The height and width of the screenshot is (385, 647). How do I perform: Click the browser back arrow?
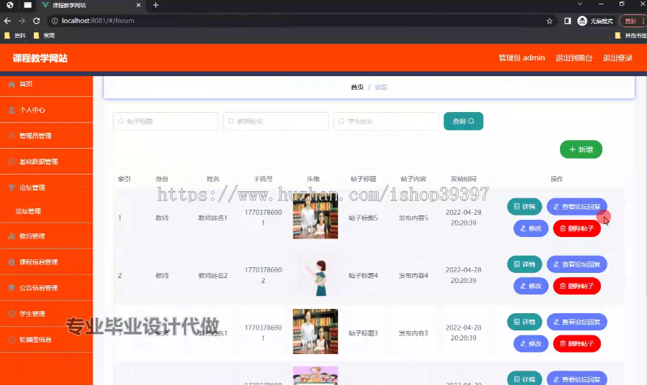pos(7,21)
